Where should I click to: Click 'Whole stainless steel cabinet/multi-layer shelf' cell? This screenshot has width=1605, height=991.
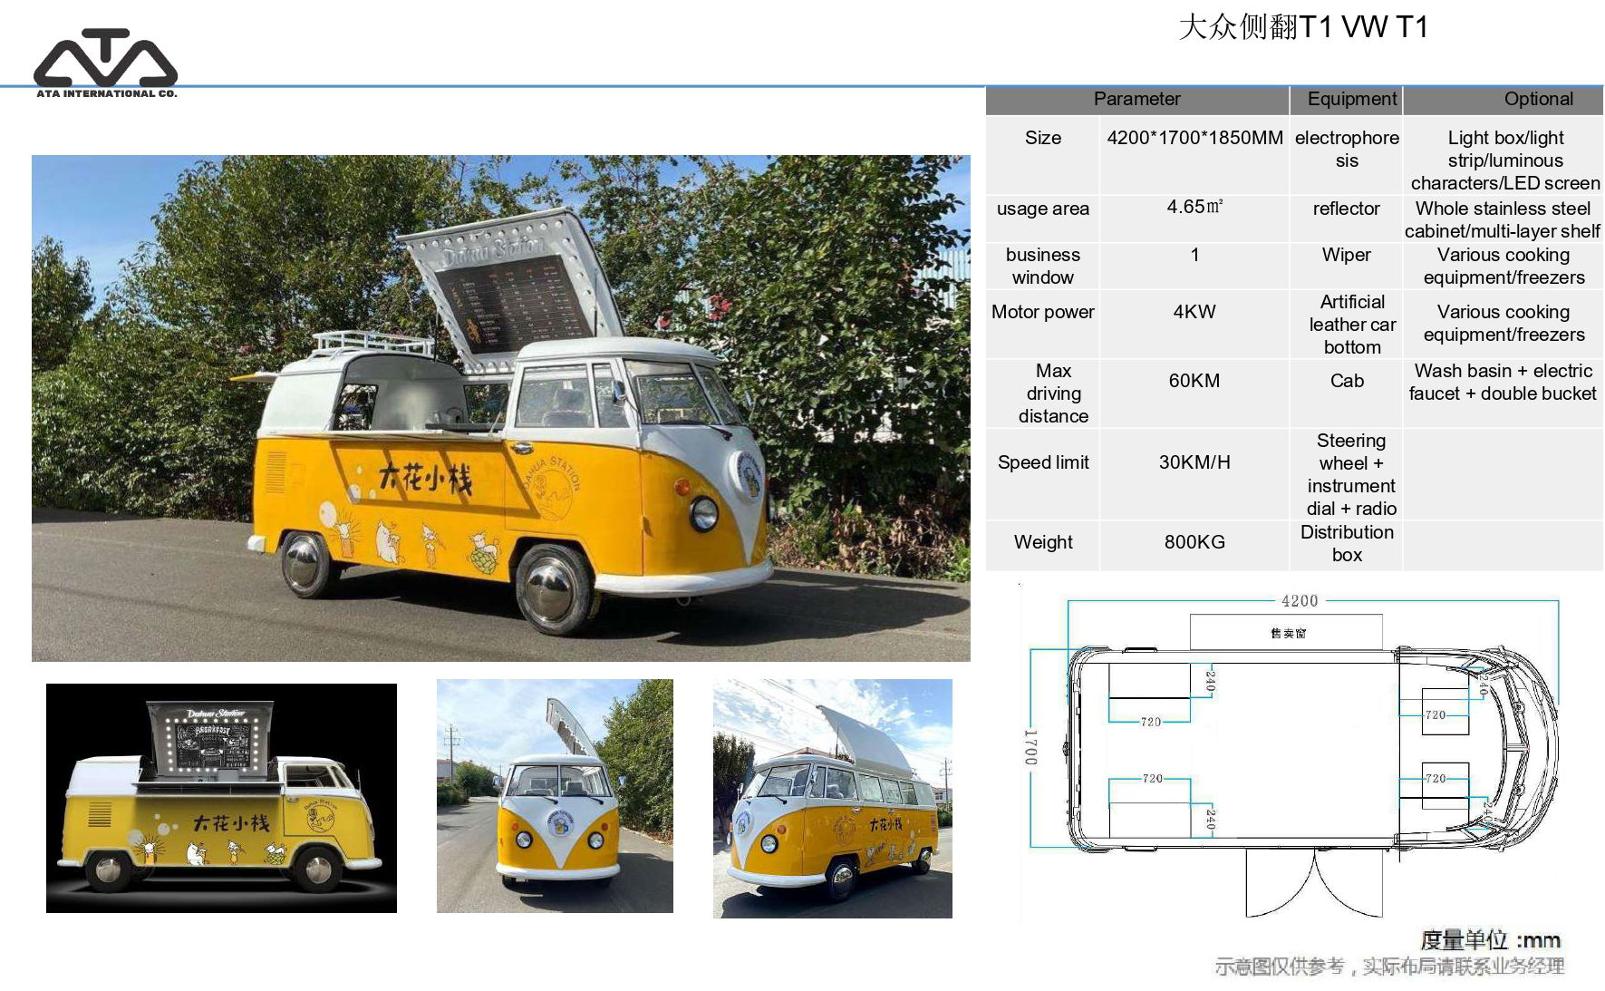[x=1503, y=220]
